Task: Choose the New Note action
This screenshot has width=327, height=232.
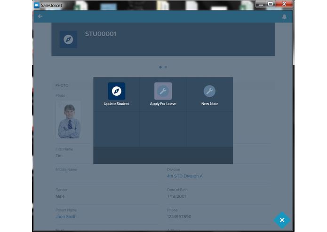Action: [x=209, y=94]
